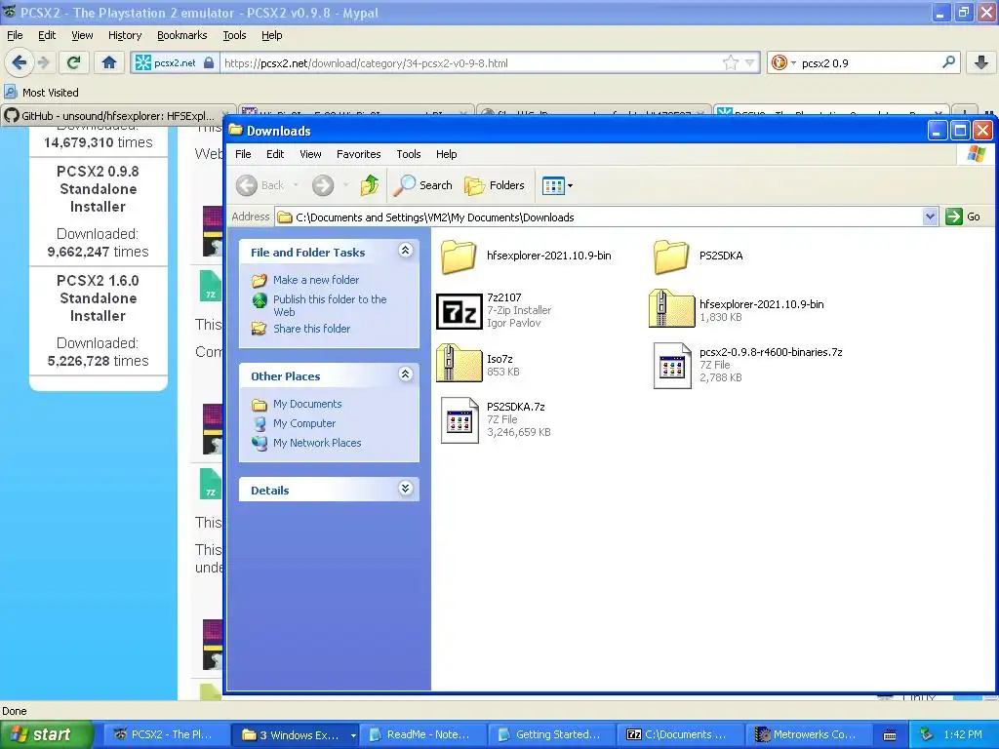Screen dimensions: 999x749
Task: Open the browser Bookmarks menu
Action: click(x=182, y=36)
